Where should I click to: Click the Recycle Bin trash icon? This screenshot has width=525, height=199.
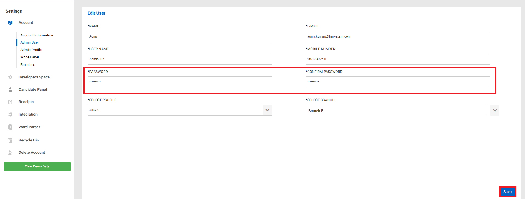(10, 140)
